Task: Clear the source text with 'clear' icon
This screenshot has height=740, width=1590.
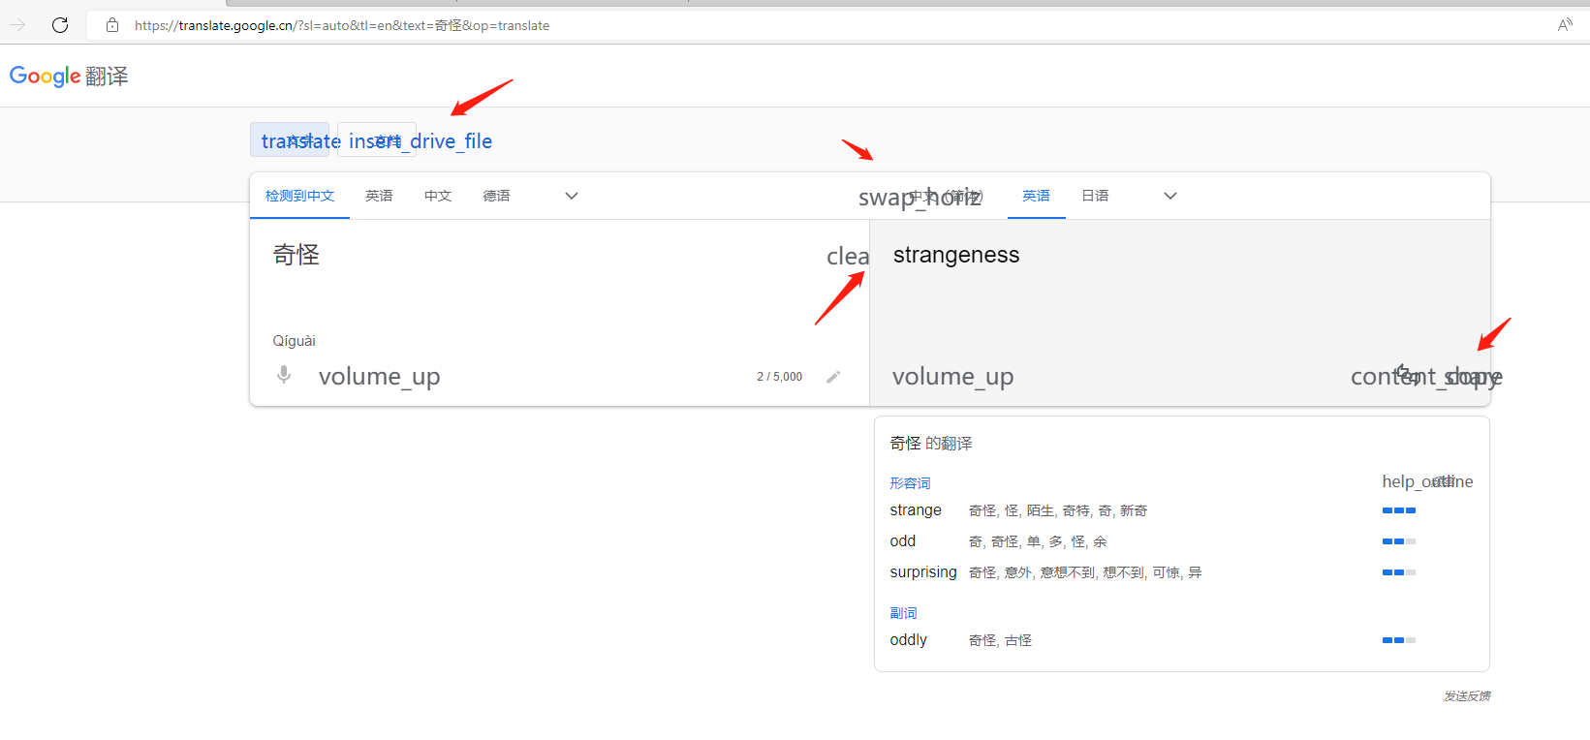Action: click(848, 257)
